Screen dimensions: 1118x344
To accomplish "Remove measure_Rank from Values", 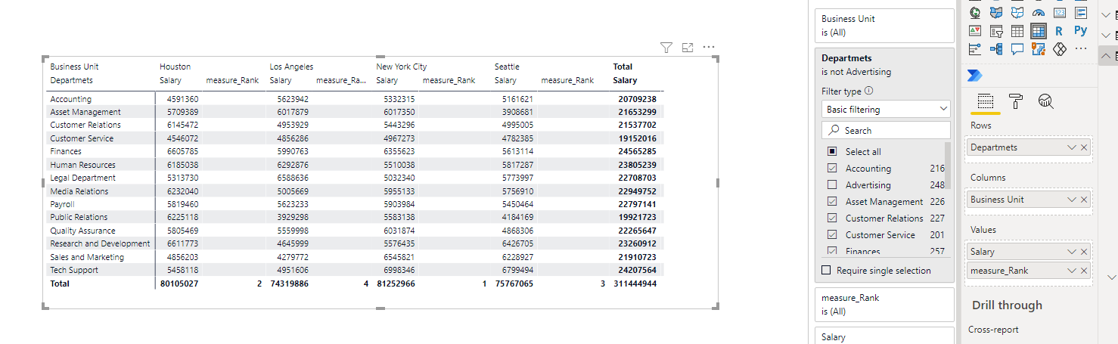I will pyautogui.click(x=1084, y=271).
